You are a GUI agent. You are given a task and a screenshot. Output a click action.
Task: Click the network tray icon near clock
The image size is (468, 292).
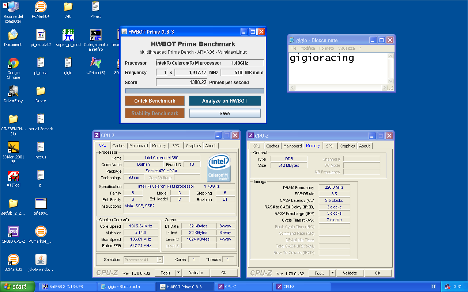pyautogui.click(x=447, y=287)
